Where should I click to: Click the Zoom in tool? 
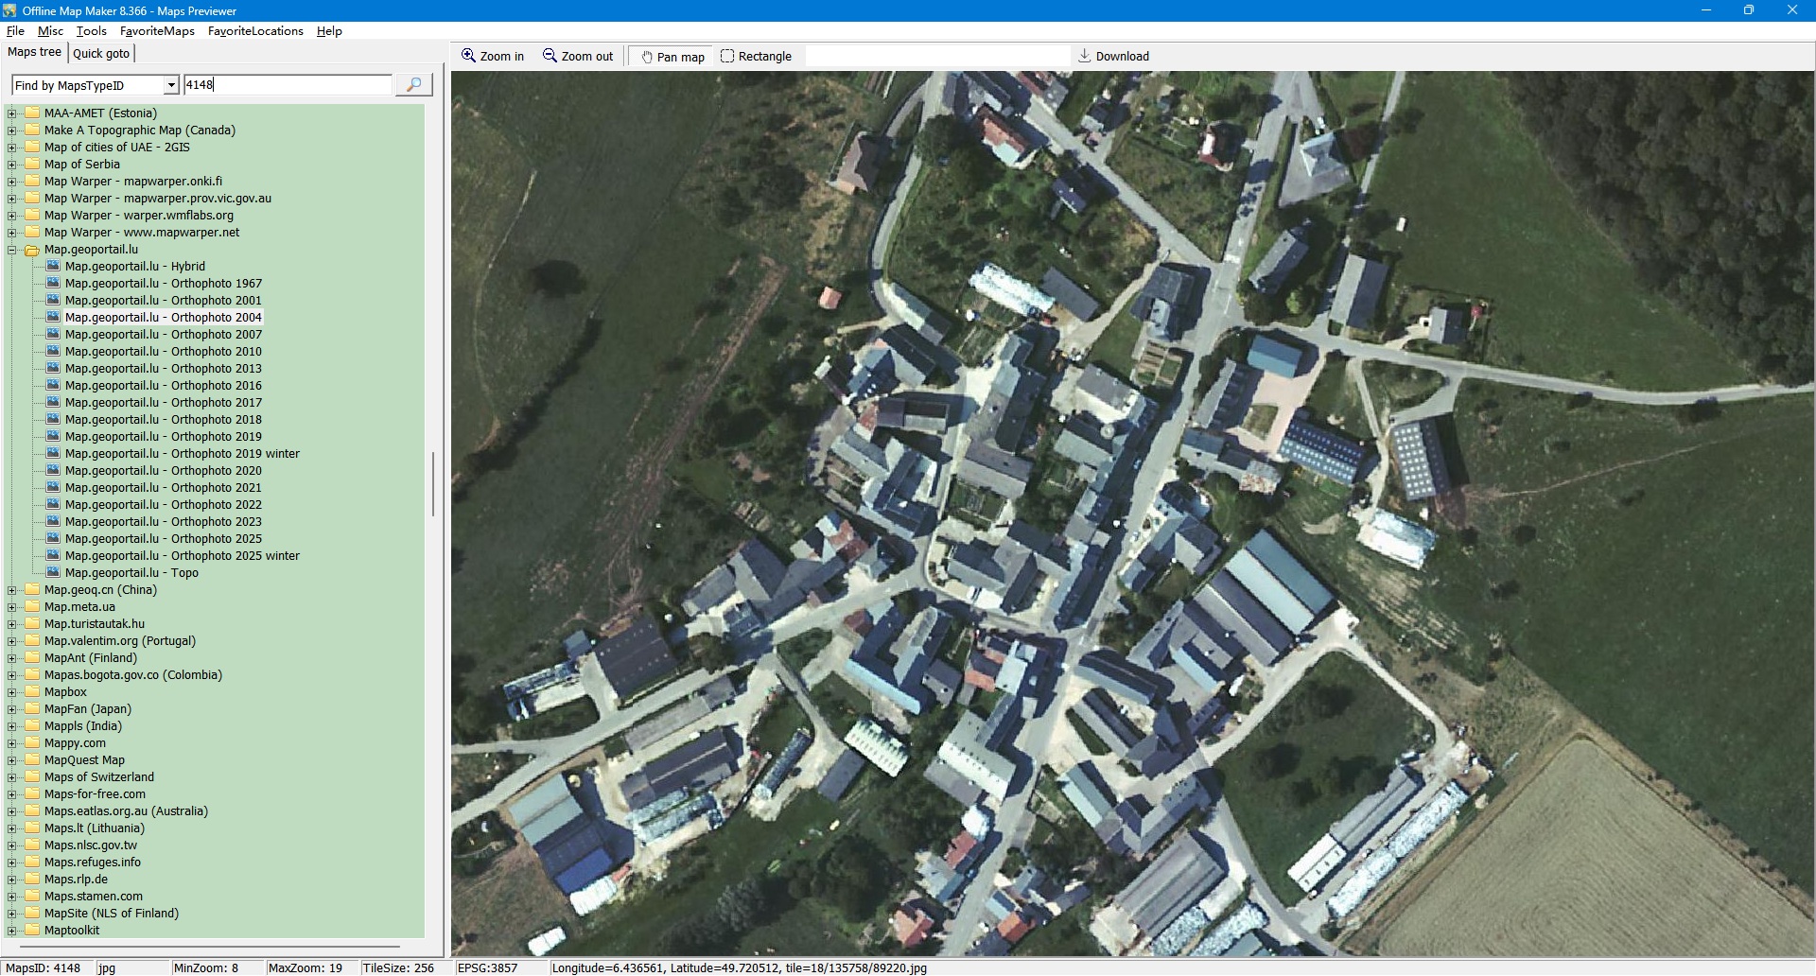point(492,57)
